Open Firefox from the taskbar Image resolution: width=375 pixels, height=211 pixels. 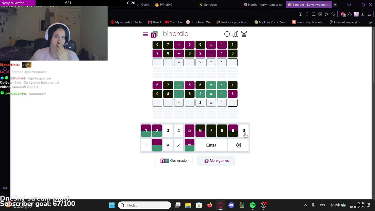[x=210, y=205]
